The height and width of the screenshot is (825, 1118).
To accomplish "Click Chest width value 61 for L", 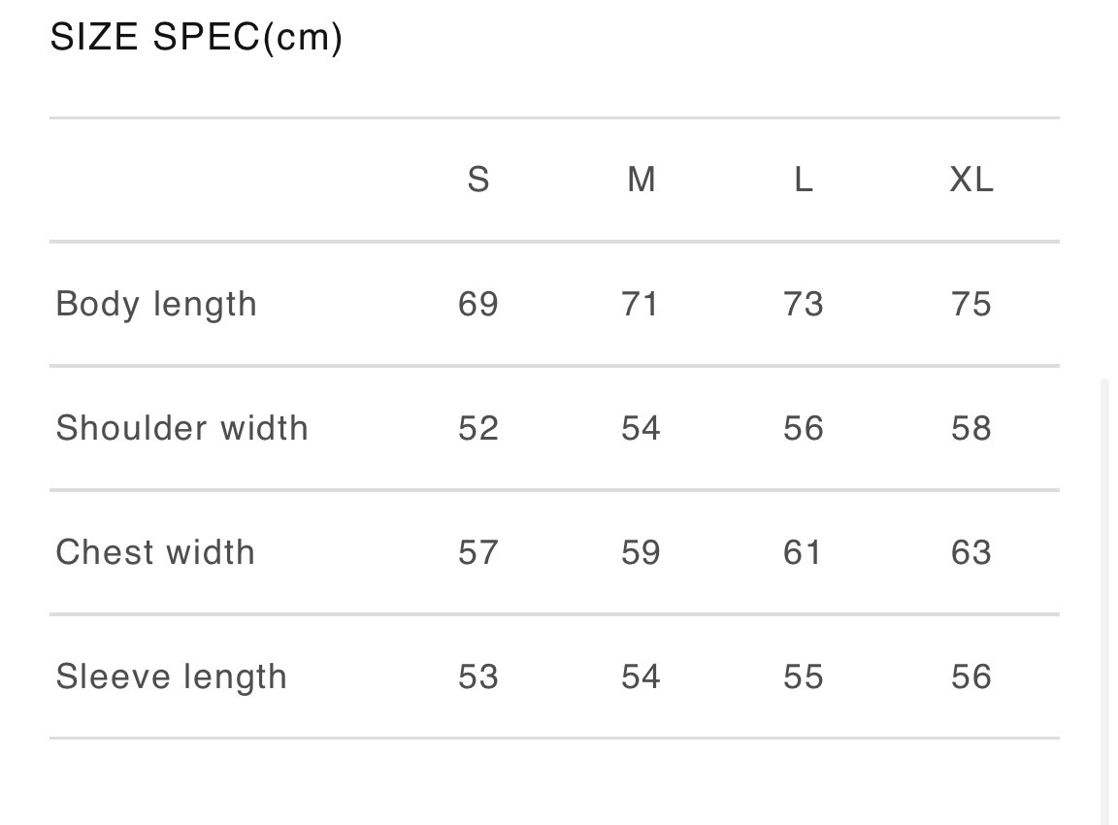I will 804,552.
